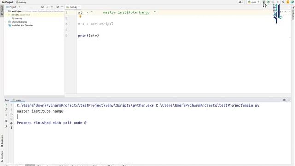Screen dimensions: 295x166
Task: Open the 'main' run configuration dropdown
Action: click(x=254, y=2)
